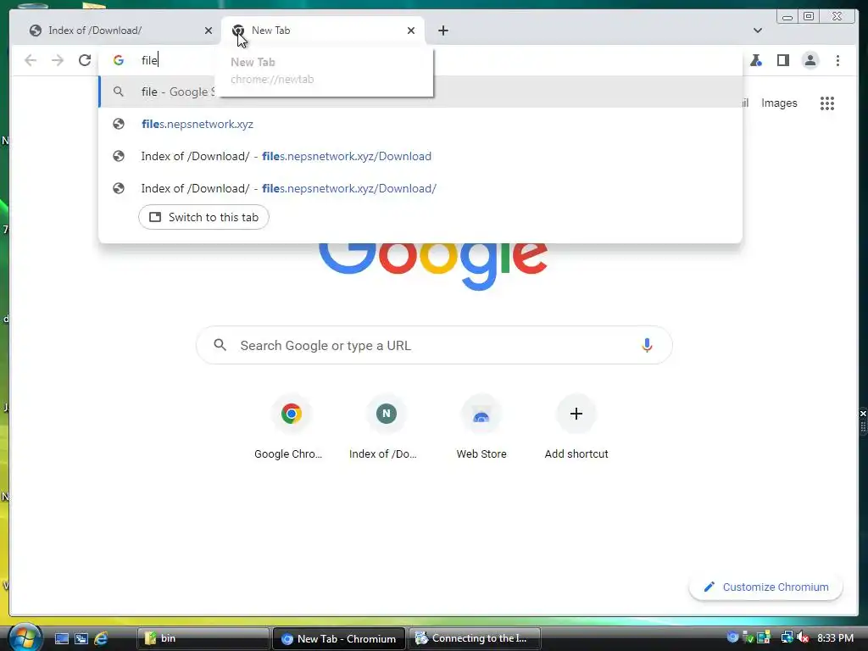Open the Web Store shortcut
Image resolution: width=868 pixels, height=651 pixels.
tap(481, 427)
